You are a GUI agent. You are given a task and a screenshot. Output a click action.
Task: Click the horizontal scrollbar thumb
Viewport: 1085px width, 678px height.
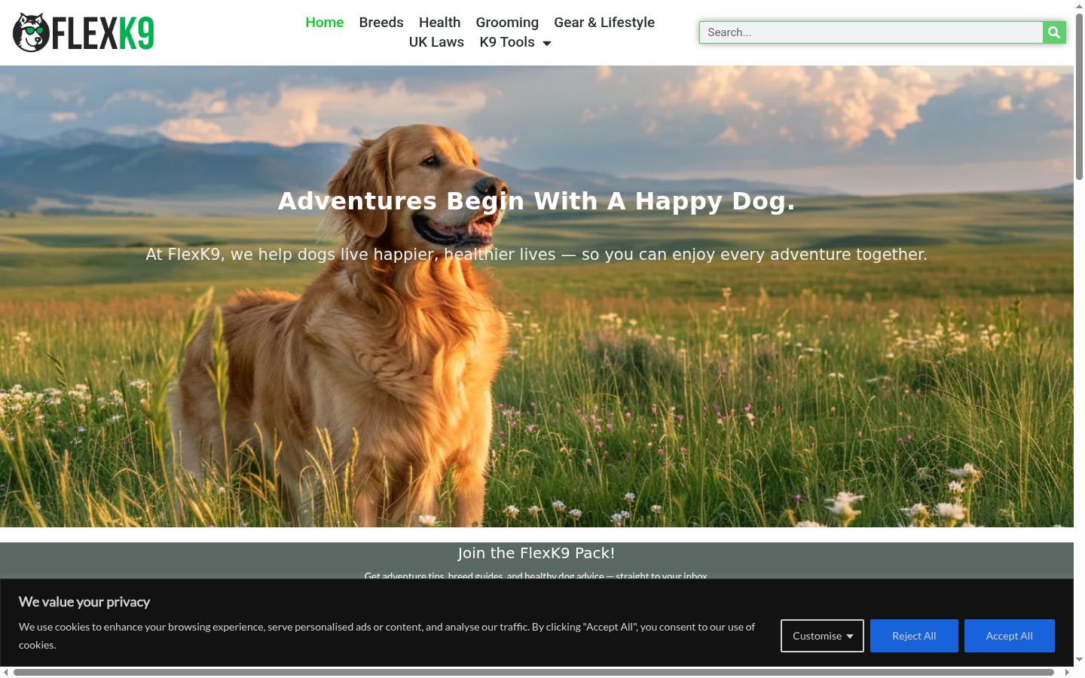click(x=533, y=672)
